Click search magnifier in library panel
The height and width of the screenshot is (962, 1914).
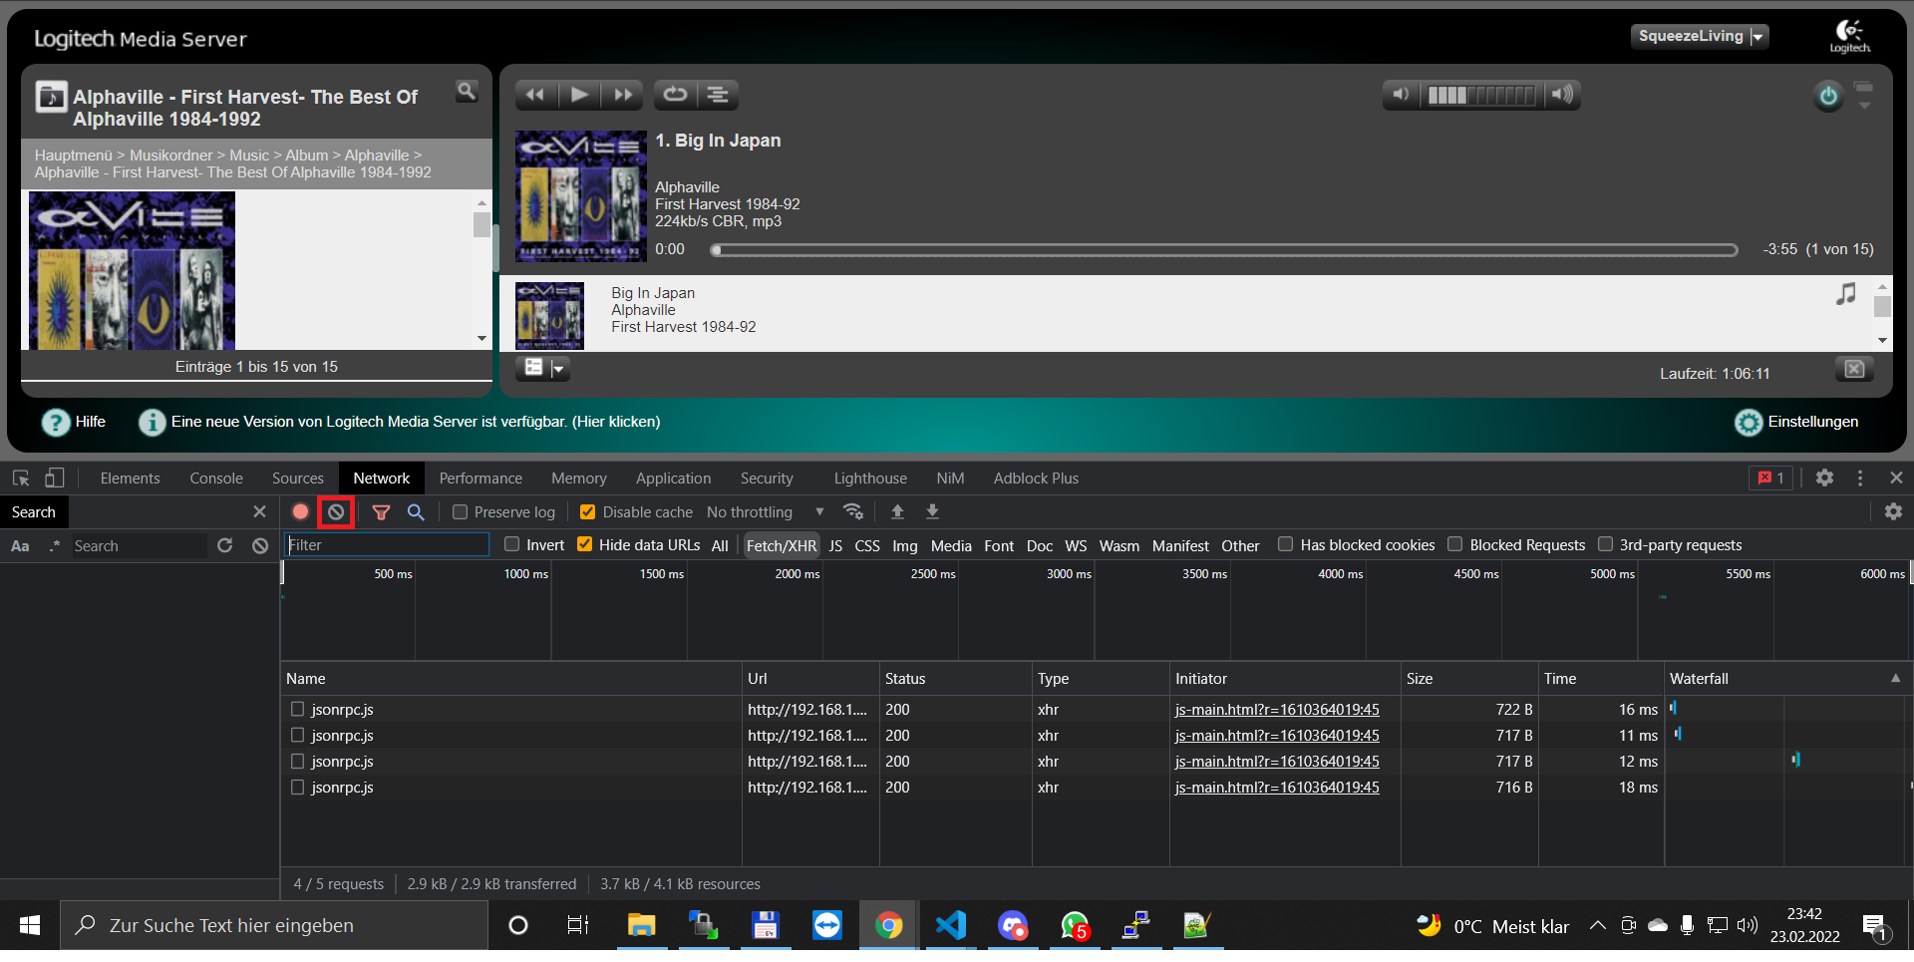(x=466, y=92)
